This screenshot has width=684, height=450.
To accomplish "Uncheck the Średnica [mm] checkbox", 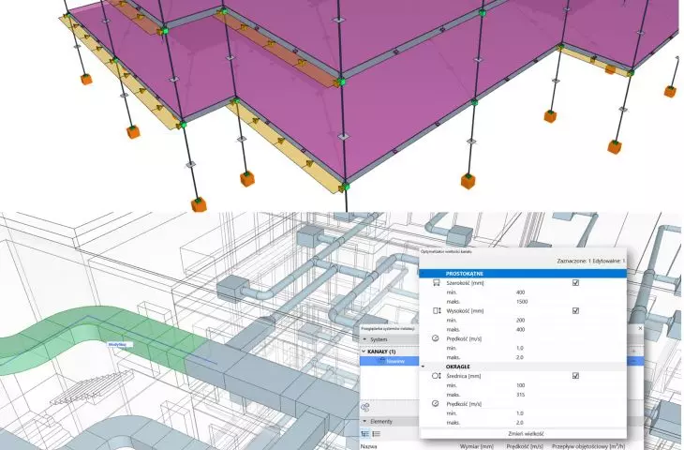I will click(x=575, y=375).
